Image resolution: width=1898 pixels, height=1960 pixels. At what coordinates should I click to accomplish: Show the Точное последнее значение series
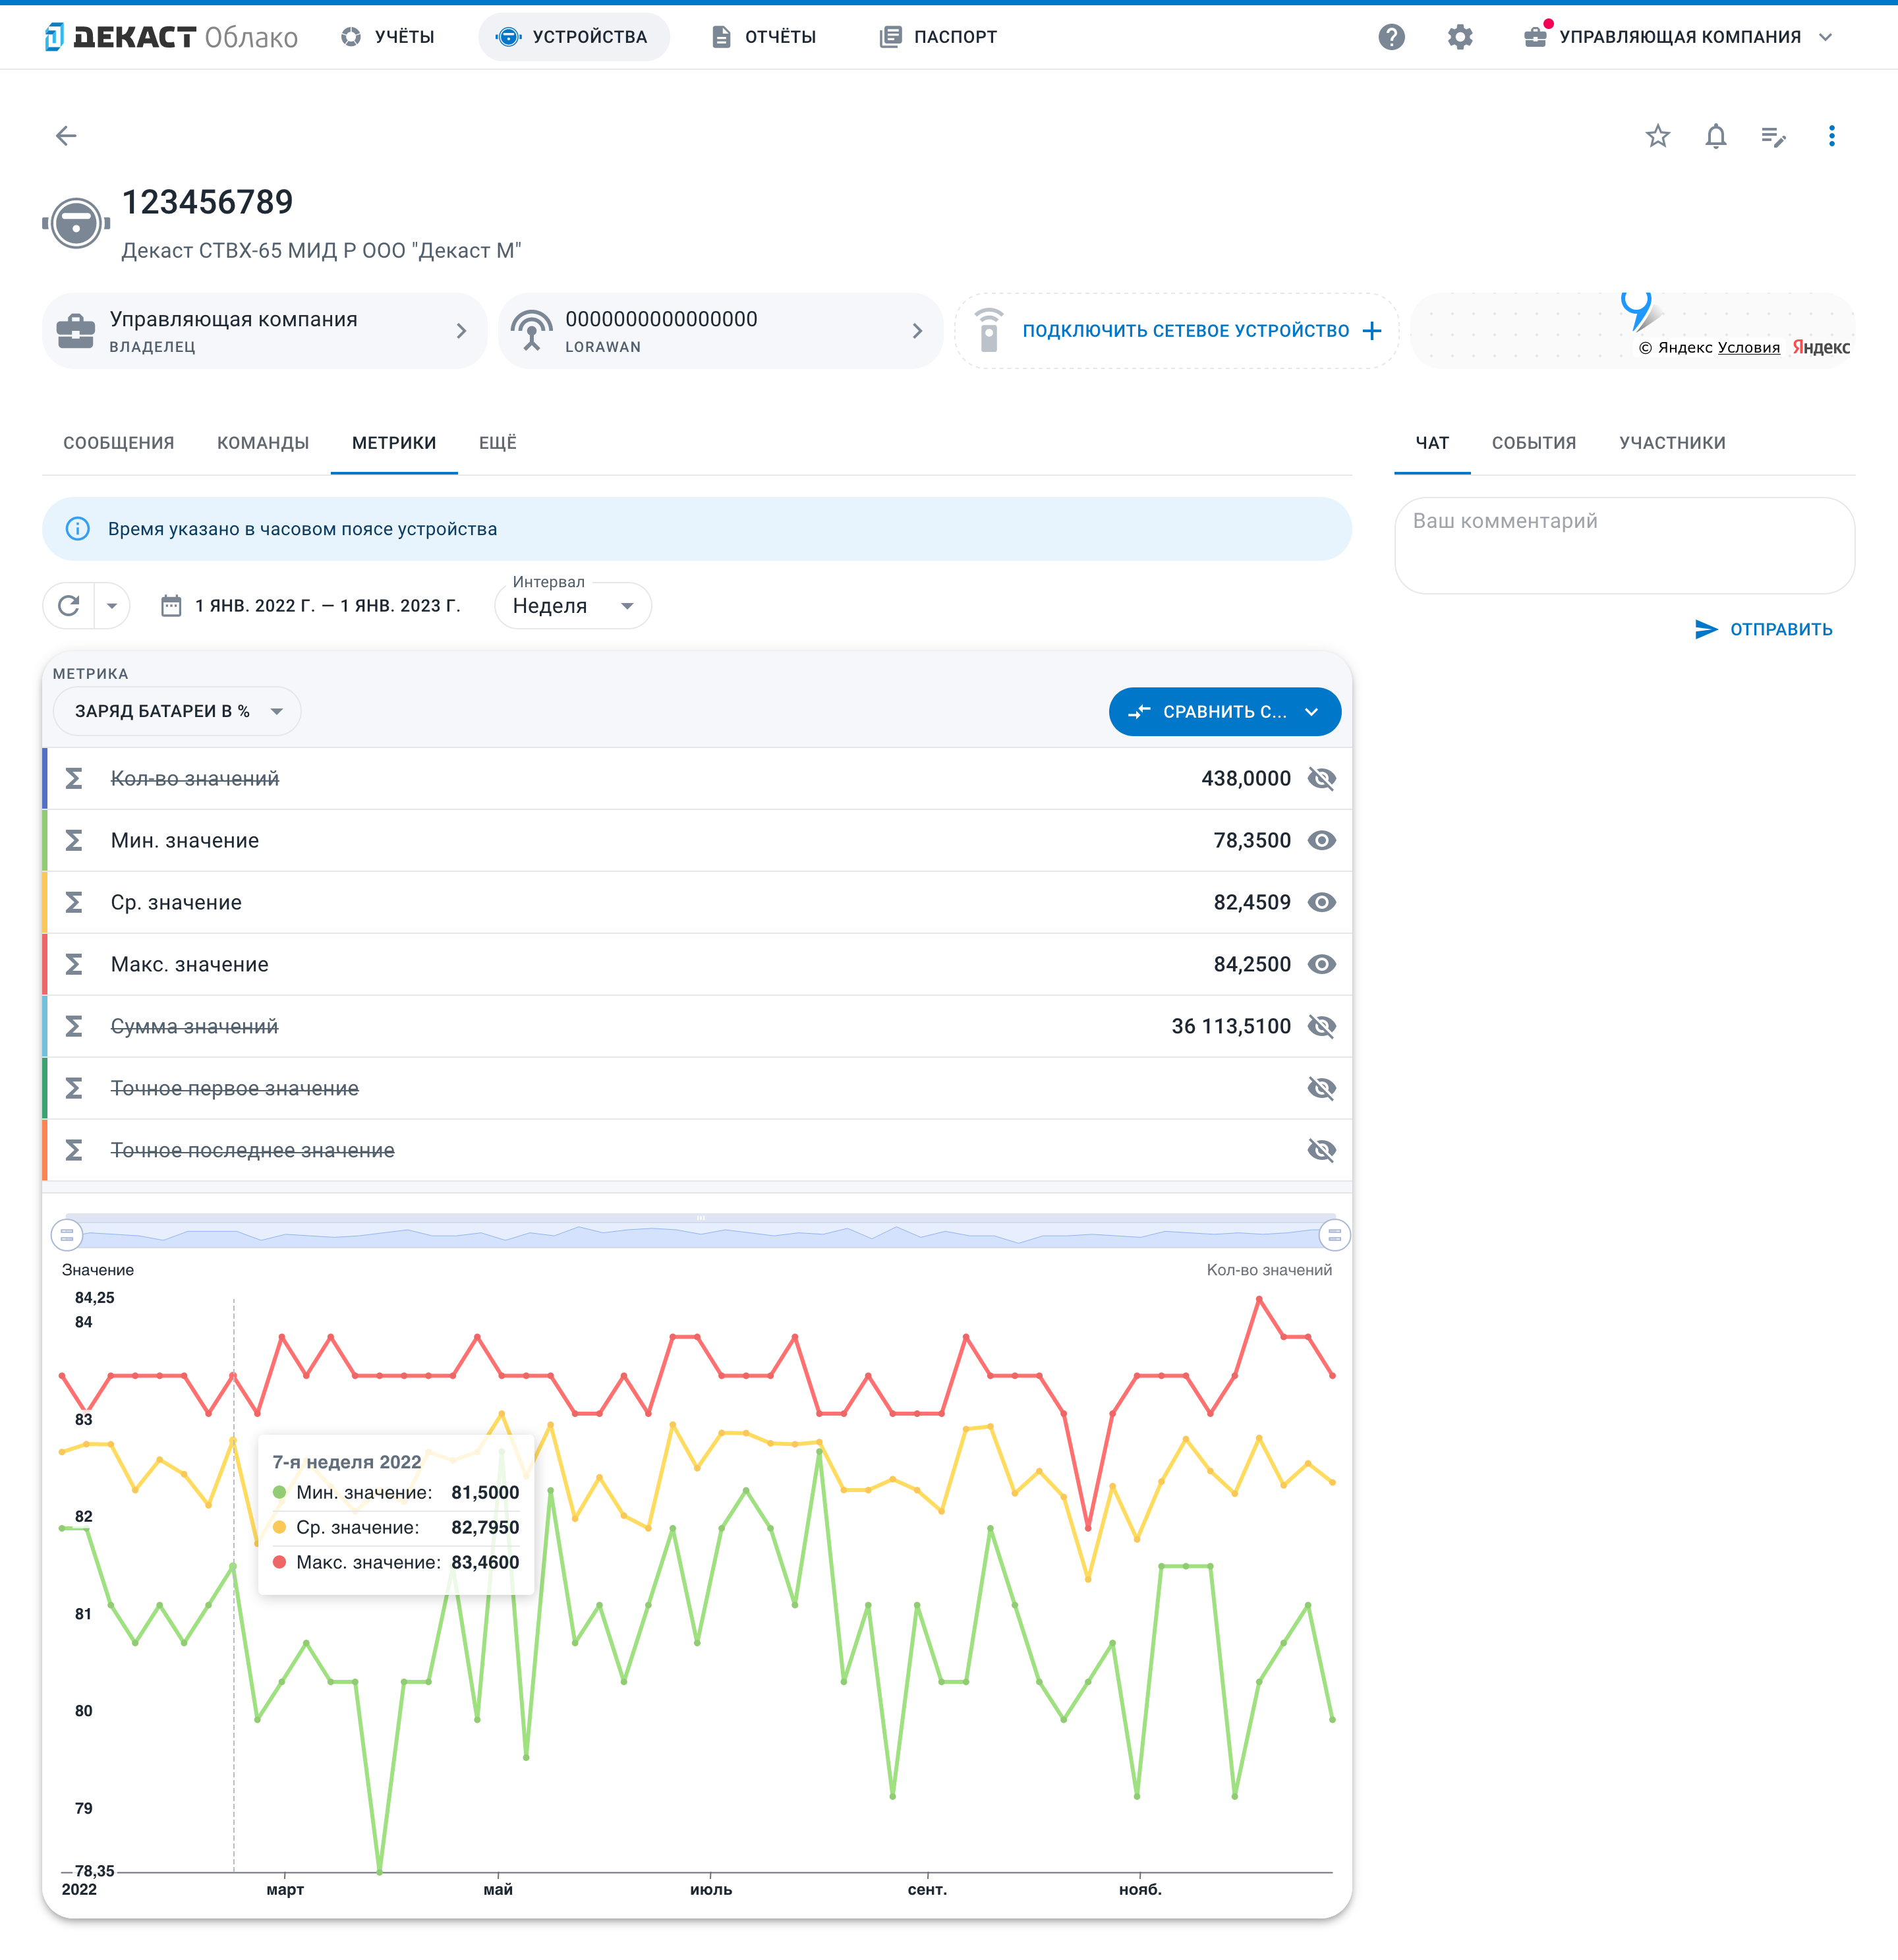(1322, 1151)
